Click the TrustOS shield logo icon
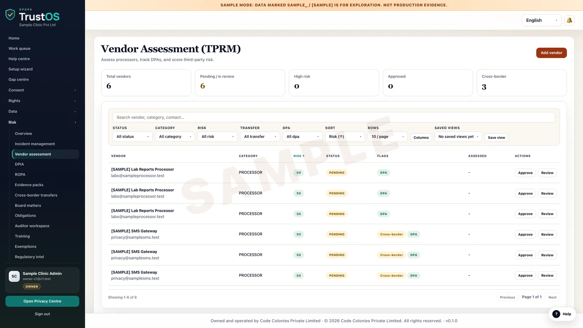Screen dimensions: 583x328 (10, 15)
